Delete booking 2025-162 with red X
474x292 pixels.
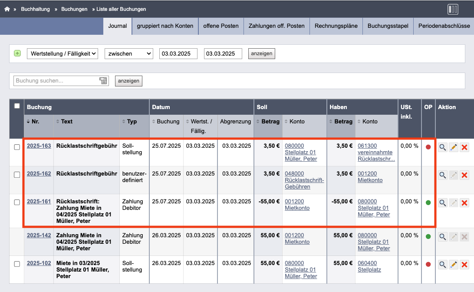pos(464,175)
